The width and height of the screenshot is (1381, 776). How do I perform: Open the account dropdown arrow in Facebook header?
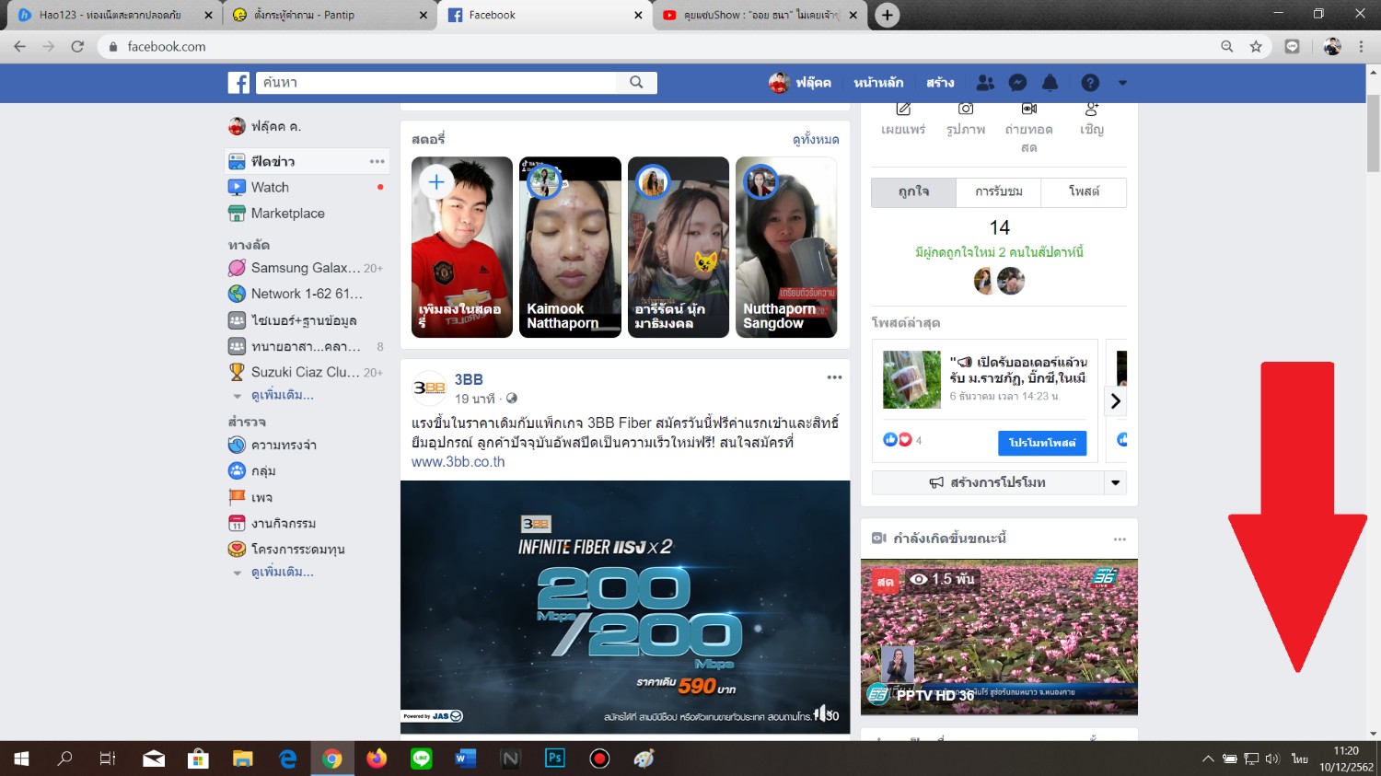[1122, 83]
